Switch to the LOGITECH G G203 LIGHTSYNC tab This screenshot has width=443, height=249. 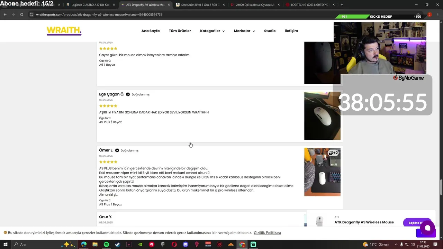308,5
